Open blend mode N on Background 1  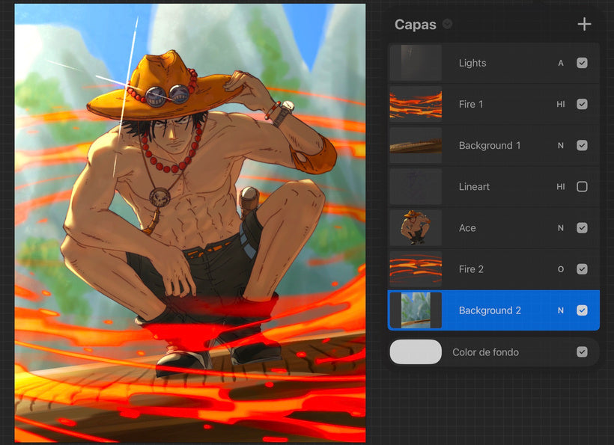561,145
